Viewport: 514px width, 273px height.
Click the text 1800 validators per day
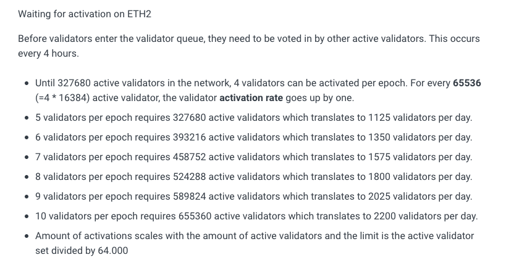point(420,176)
